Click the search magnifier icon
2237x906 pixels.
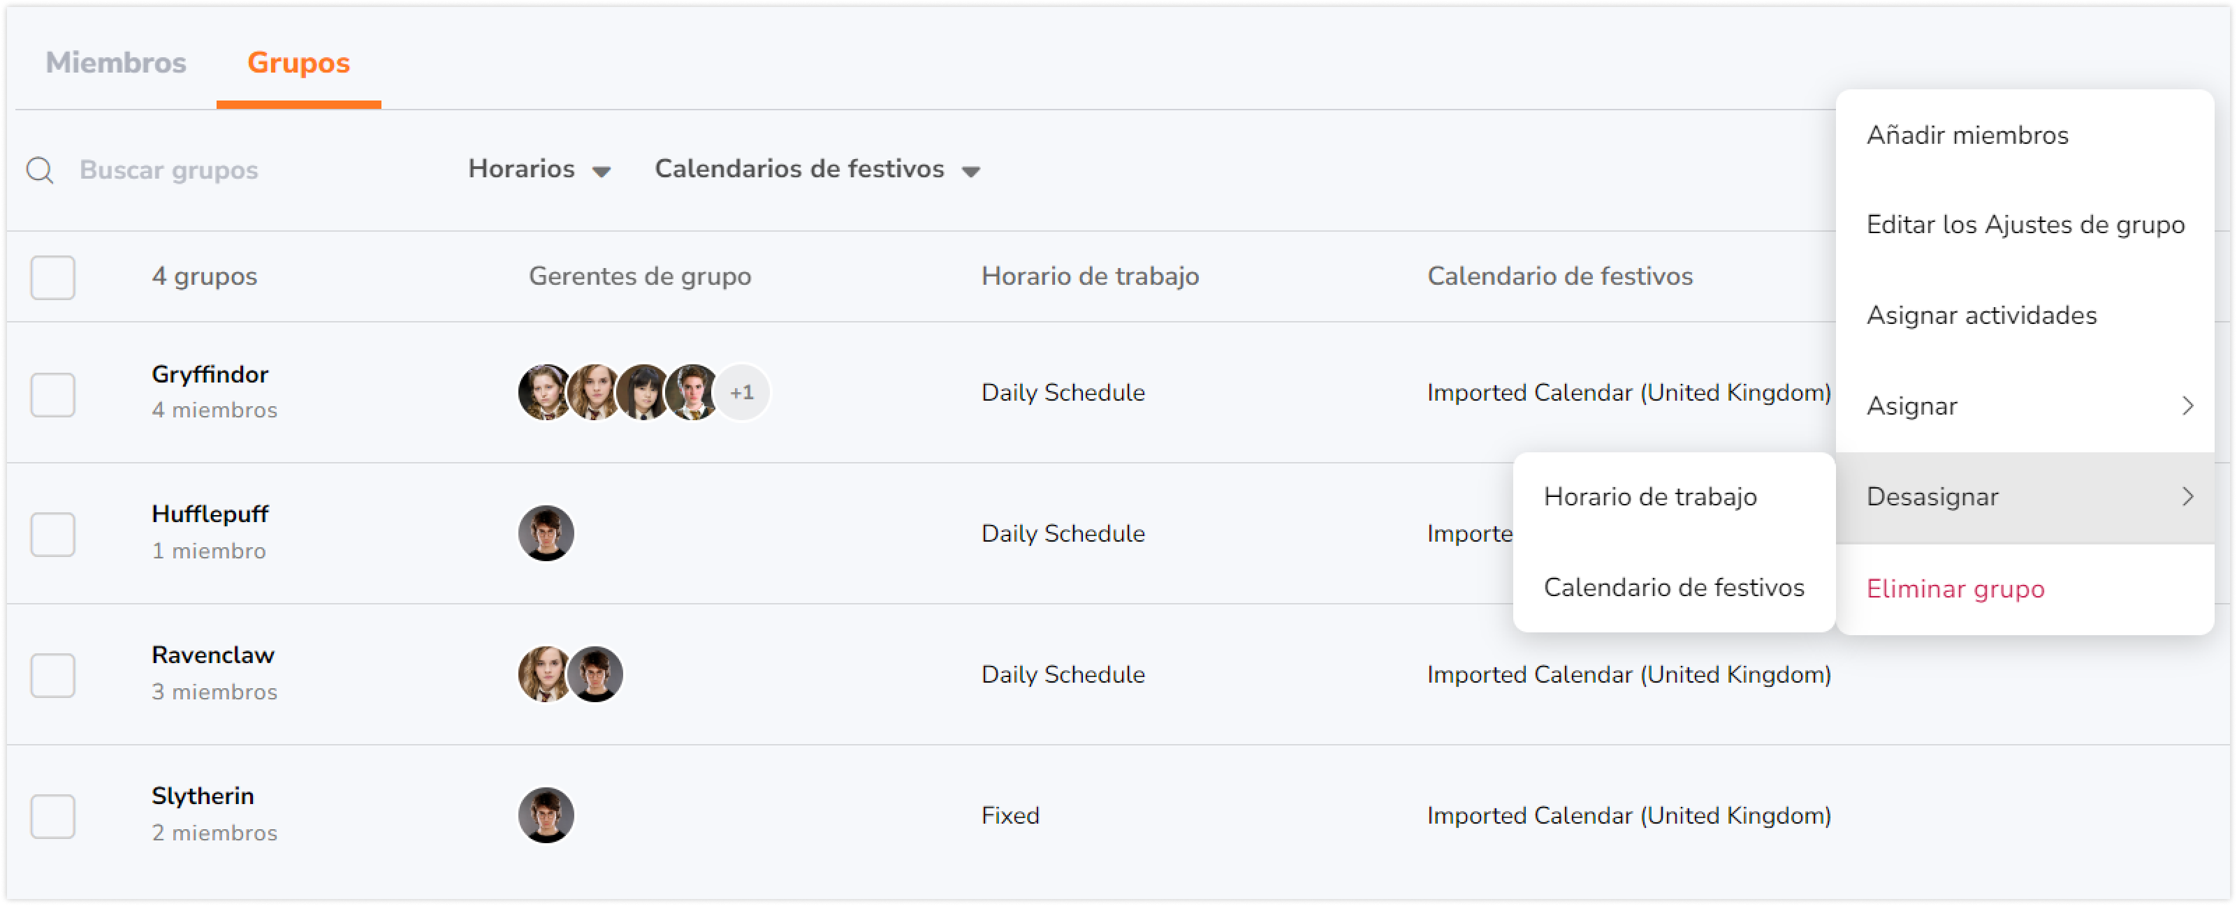[x=40, y=170]
